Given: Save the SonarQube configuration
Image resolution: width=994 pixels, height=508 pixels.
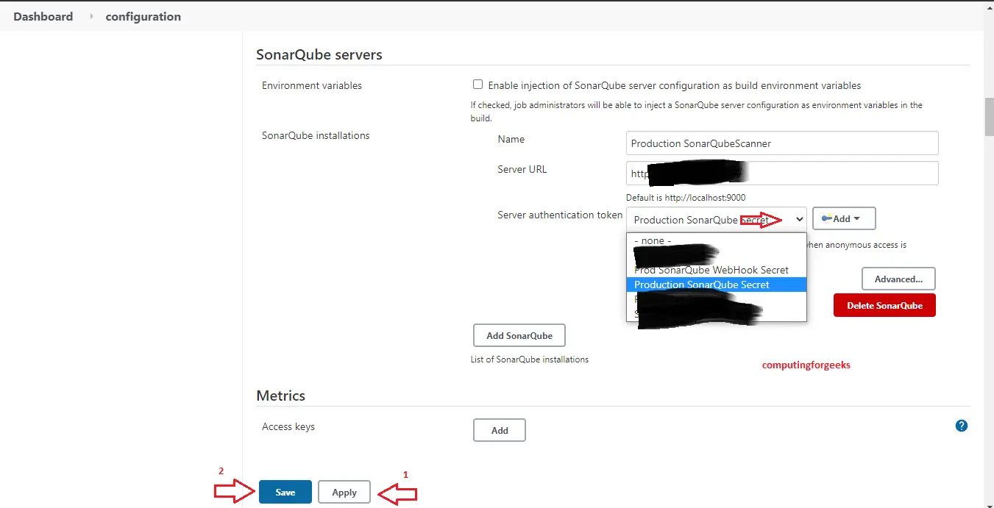Looking at the screenshot, I should click(285, 492).
